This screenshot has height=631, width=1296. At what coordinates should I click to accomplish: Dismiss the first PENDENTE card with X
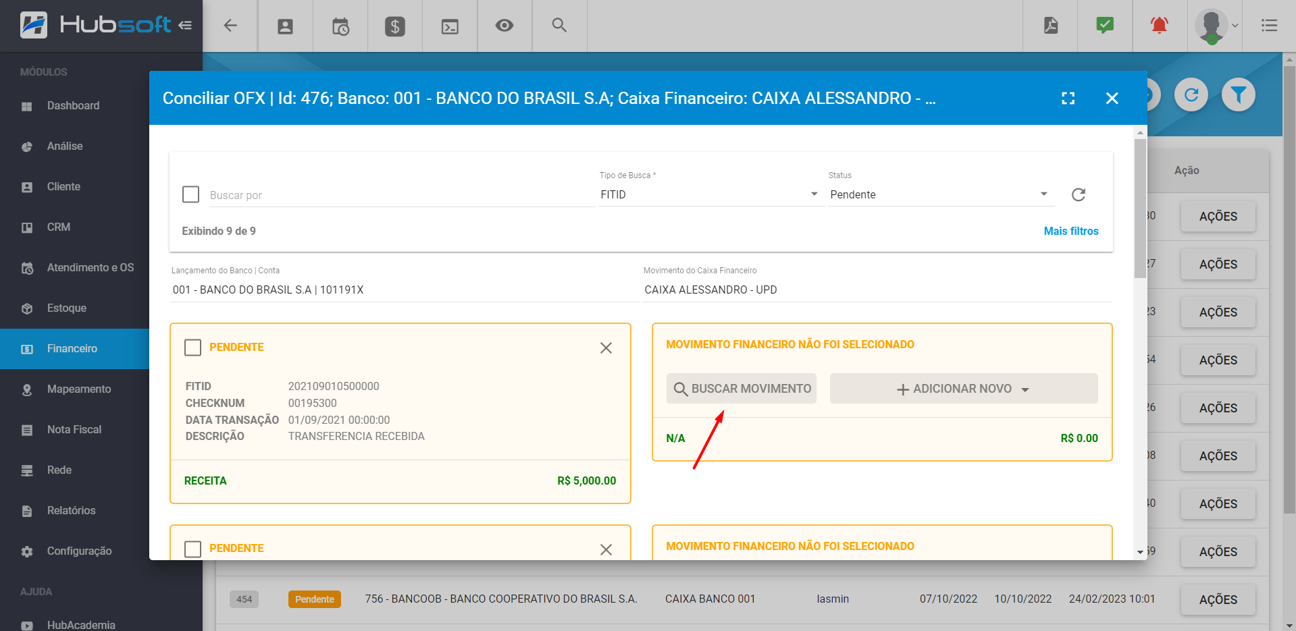coord(606,348)
